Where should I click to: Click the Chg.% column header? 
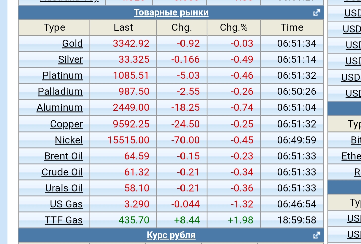(234, 28)
